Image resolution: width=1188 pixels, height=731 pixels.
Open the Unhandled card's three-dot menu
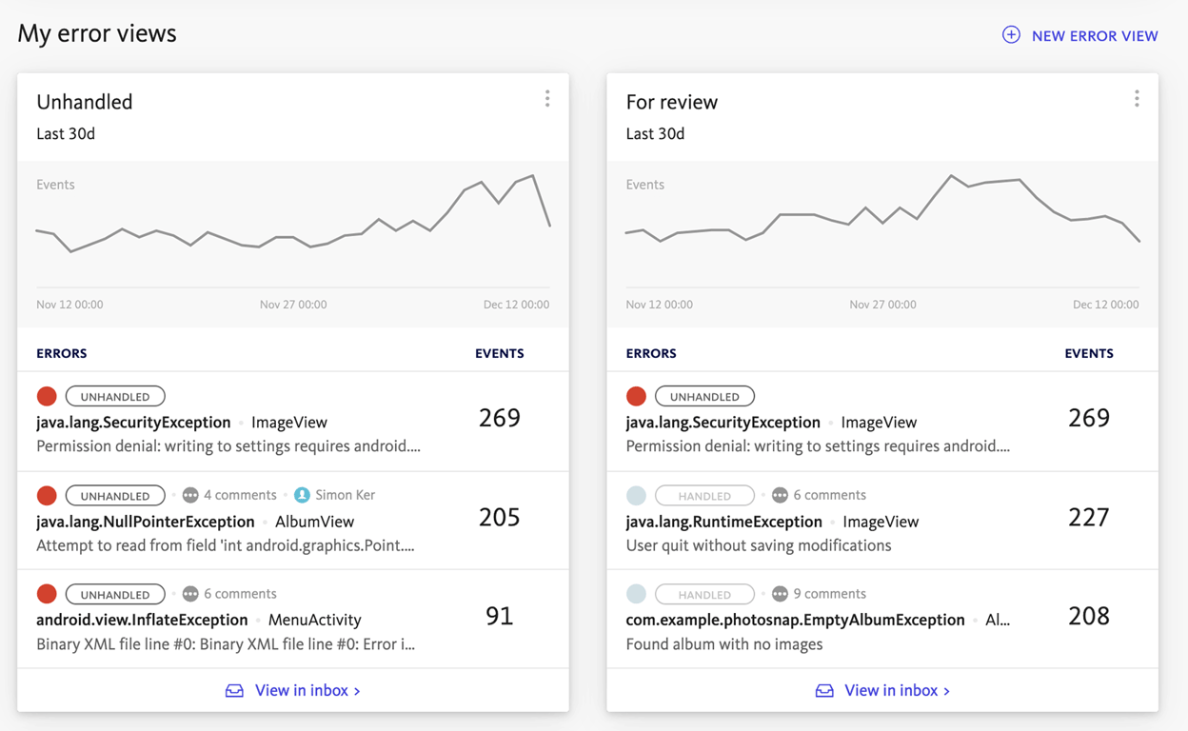(547, 99)
